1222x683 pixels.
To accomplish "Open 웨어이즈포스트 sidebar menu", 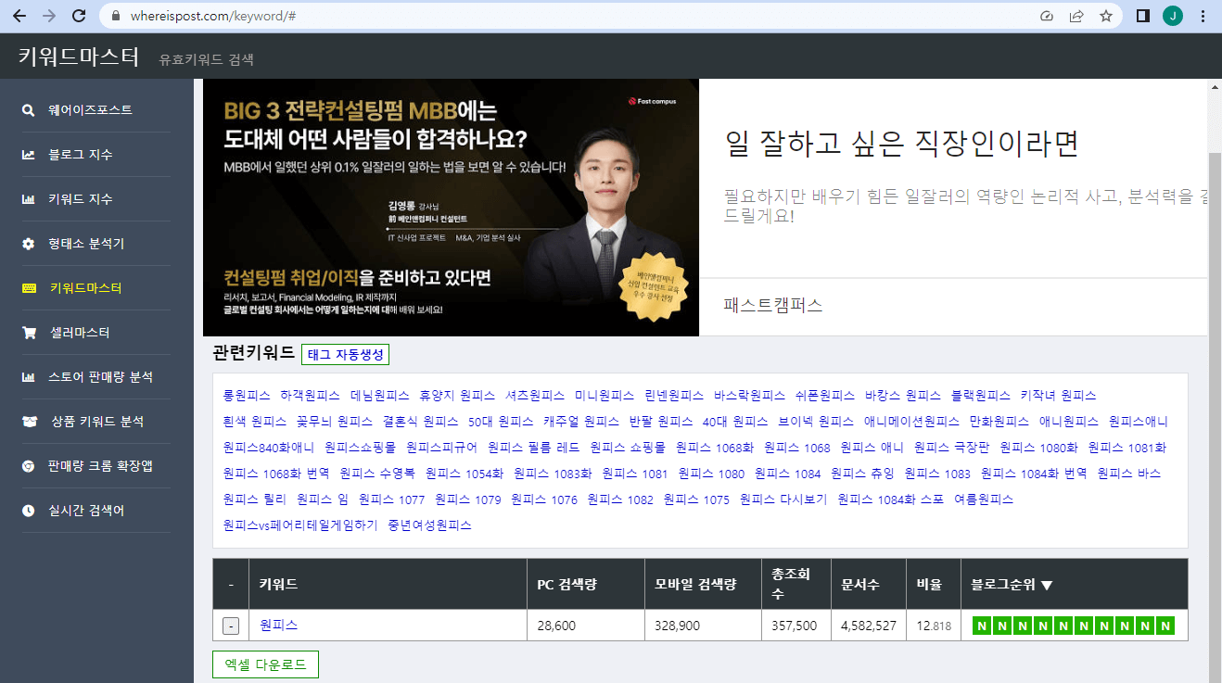I will click(x=90, y=110).
